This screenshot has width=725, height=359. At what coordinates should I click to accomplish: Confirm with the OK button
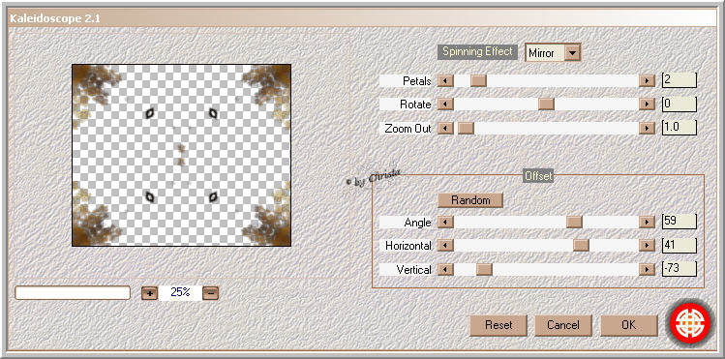tap(629, 325)
